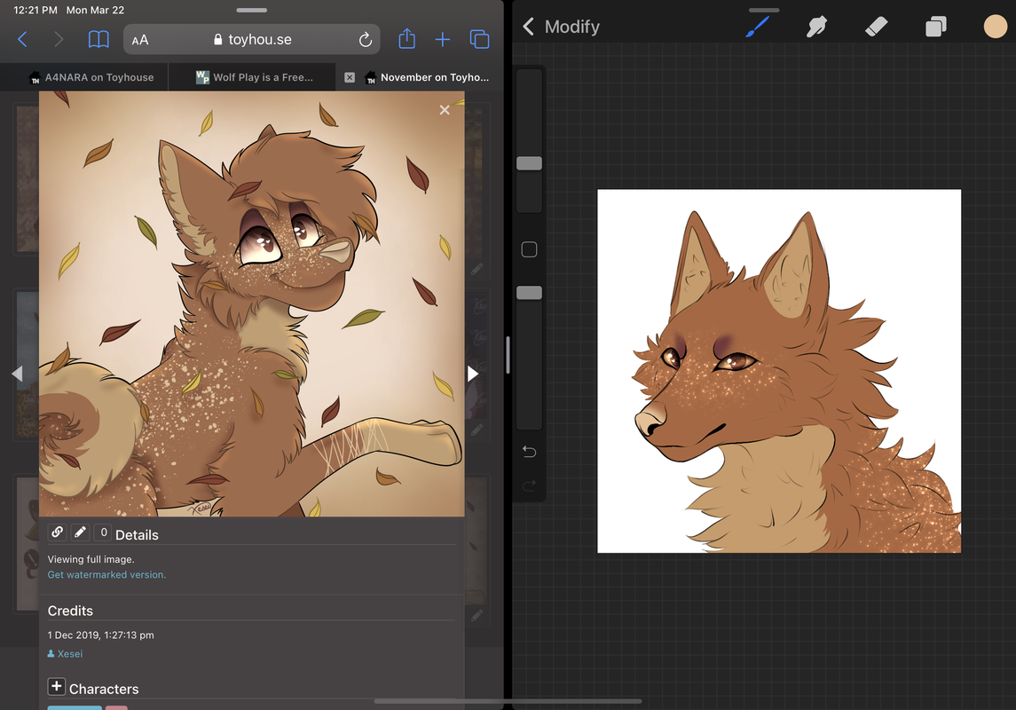Viewport: 1016px width, 710px height.
Task: Show all Safari tabs overview
Action: pos(479,40)
